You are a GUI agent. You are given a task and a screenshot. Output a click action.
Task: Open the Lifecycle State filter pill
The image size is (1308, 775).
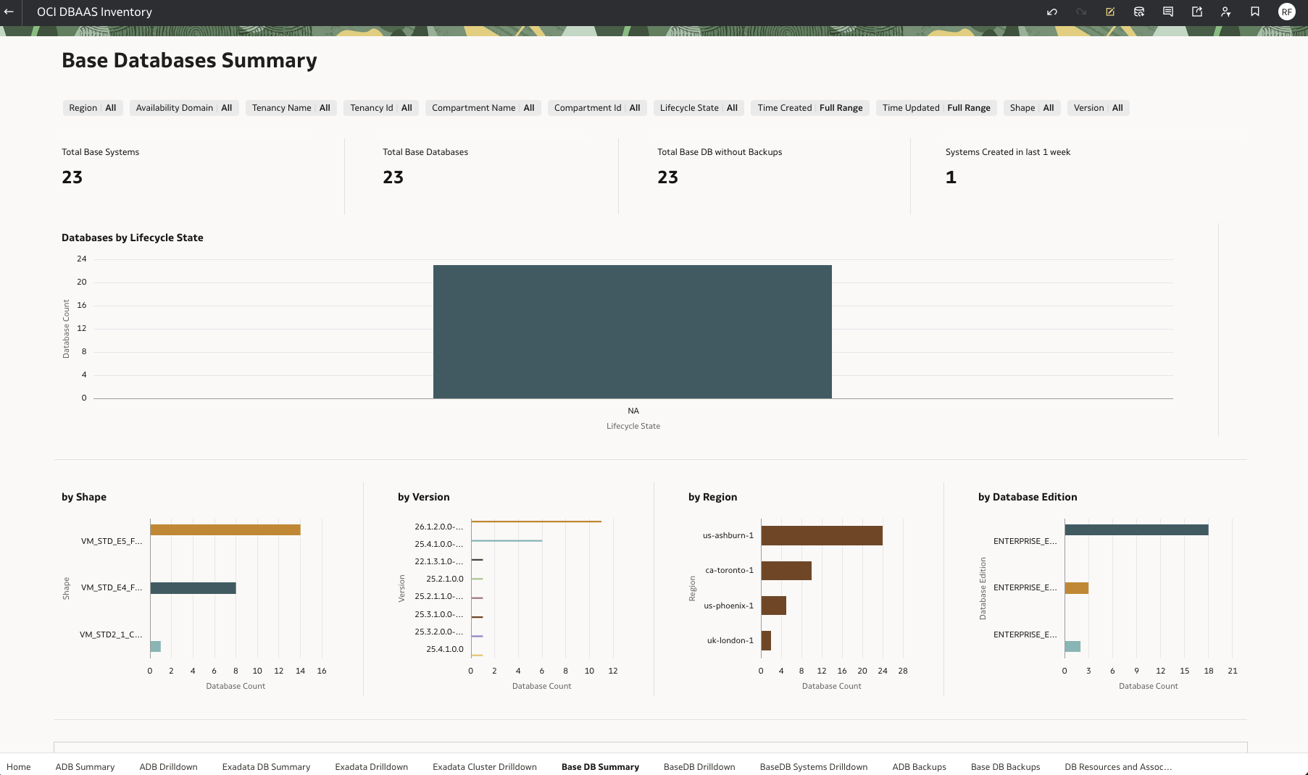698,107
